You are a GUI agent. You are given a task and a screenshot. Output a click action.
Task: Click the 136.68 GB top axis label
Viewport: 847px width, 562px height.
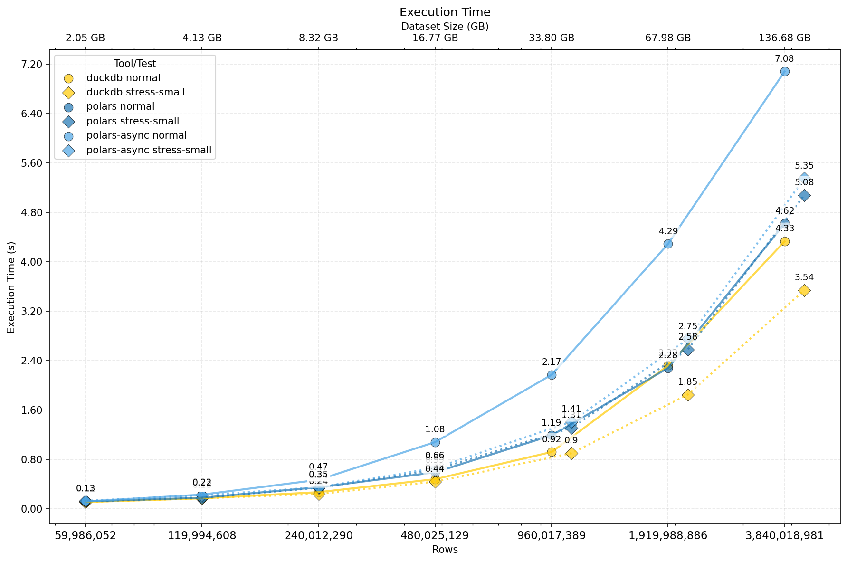point(784,38)
